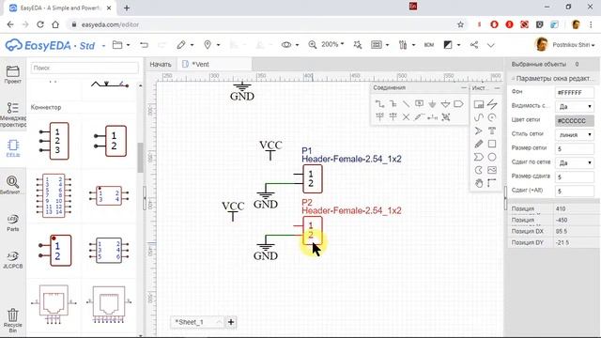Open the Recycle Bin in sidebar

click(12, 321)
